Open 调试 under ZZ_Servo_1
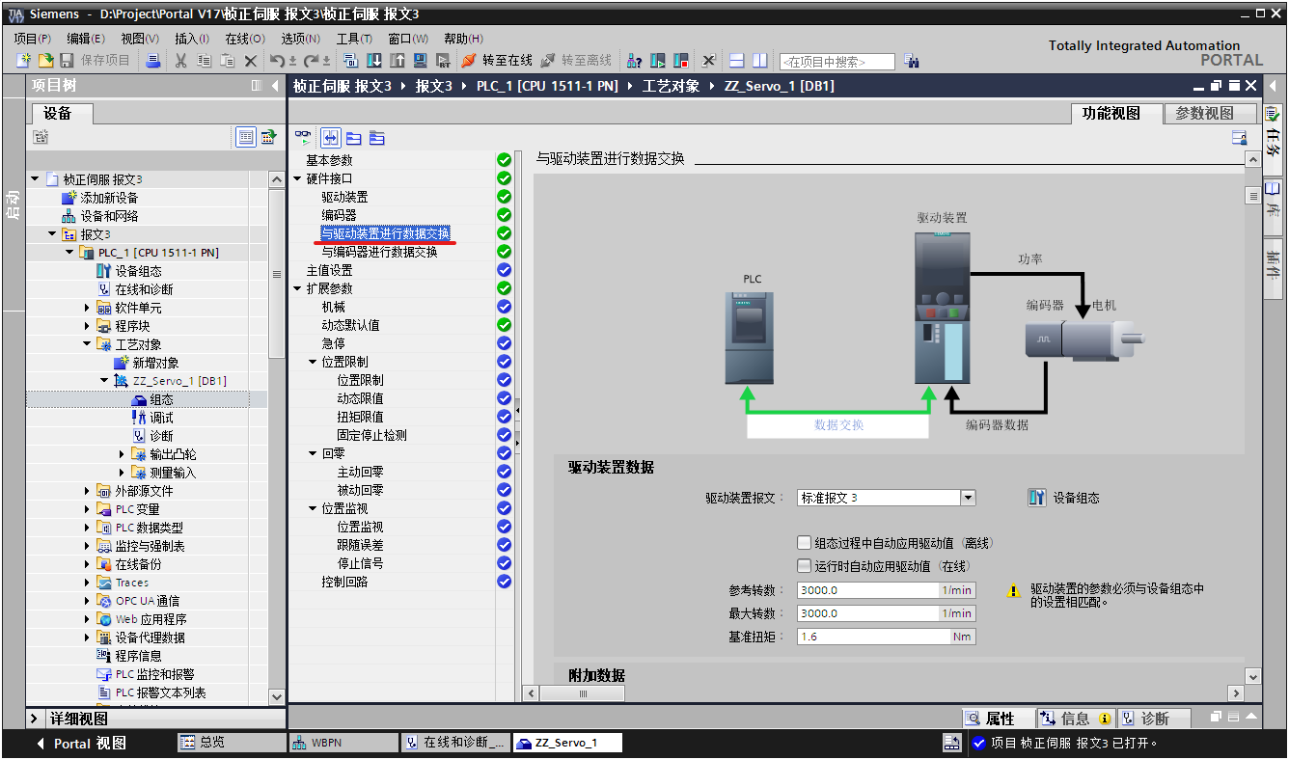 coord(161,418)
